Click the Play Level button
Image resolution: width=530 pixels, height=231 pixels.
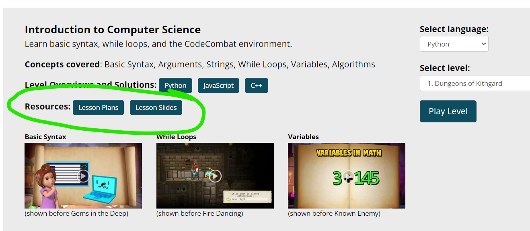pos(448,111)
